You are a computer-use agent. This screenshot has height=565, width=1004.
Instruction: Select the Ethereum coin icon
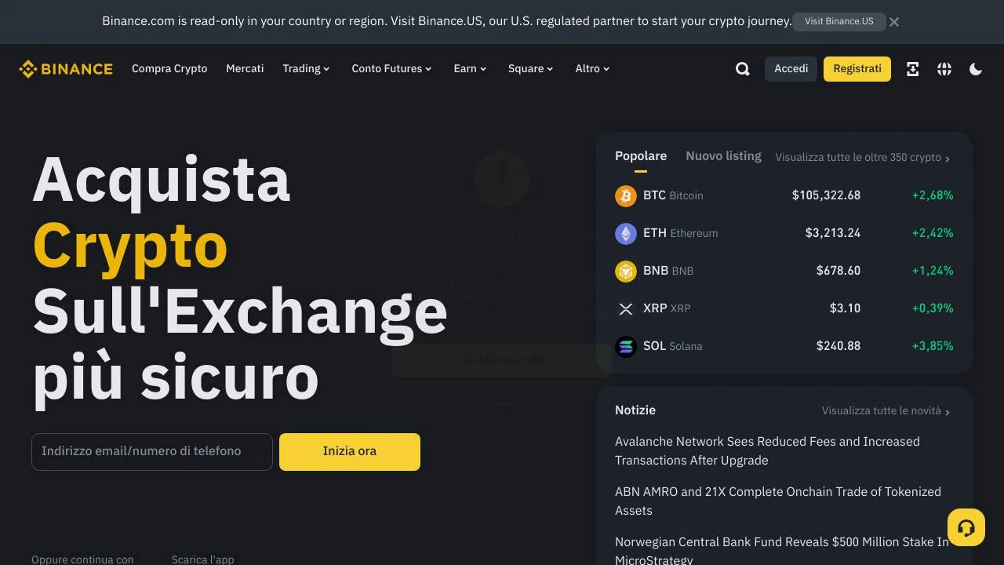pyautogui.click(x=625, y=233)
